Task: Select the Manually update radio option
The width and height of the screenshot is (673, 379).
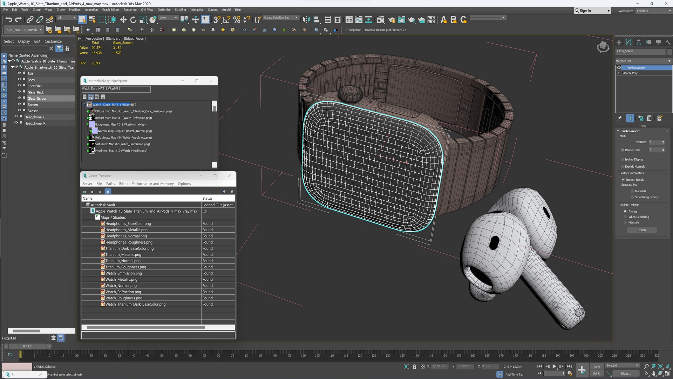Action: tap(625, 222)
